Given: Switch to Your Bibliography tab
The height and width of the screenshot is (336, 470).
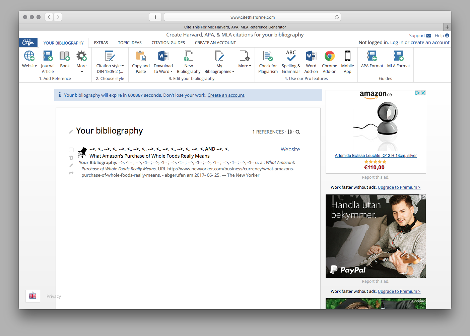Looking at the screenshot, I should [x=64, y=43].
